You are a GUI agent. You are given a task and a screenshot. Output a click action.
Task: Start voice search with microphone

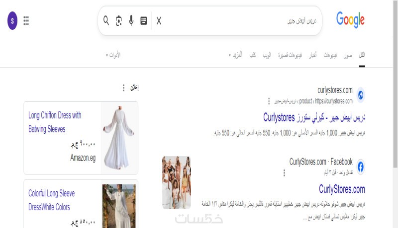tap(131, 20)
